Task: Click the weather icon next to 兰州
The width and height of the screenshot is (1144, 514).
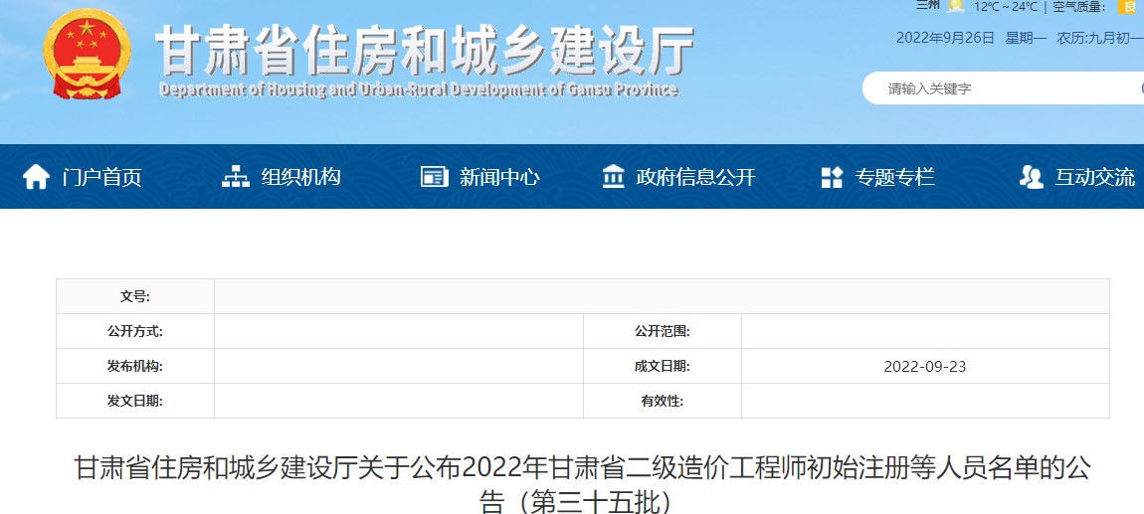Action: pyautogui.click(x=956, y=6)
